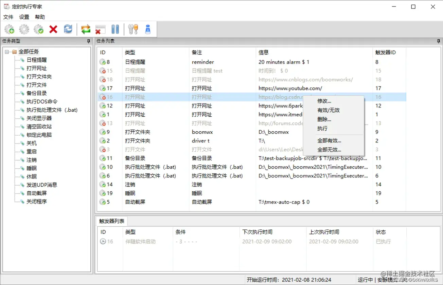Screen dimensions: 443x285
Task: Open the 帮助 menu
Action: tap(40, 17)
